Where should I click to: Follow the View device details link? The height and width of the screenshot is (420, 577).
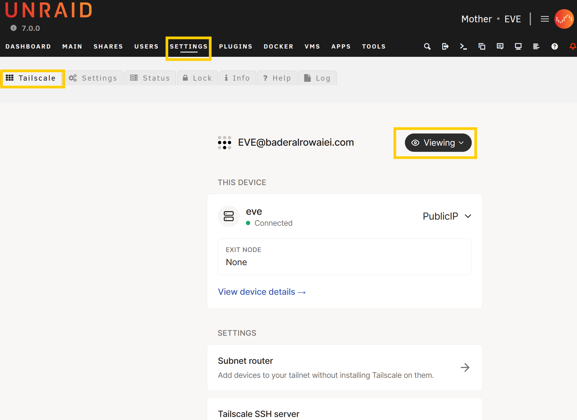[262, 292]
